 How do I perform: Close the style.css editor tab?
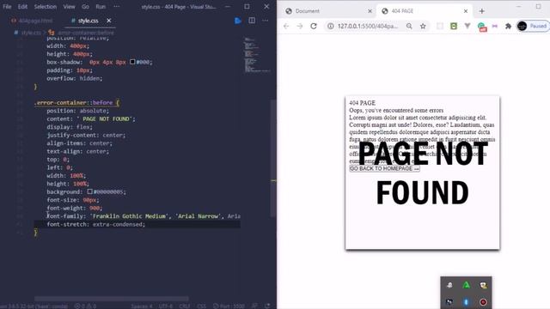click(x=109, y=21)
